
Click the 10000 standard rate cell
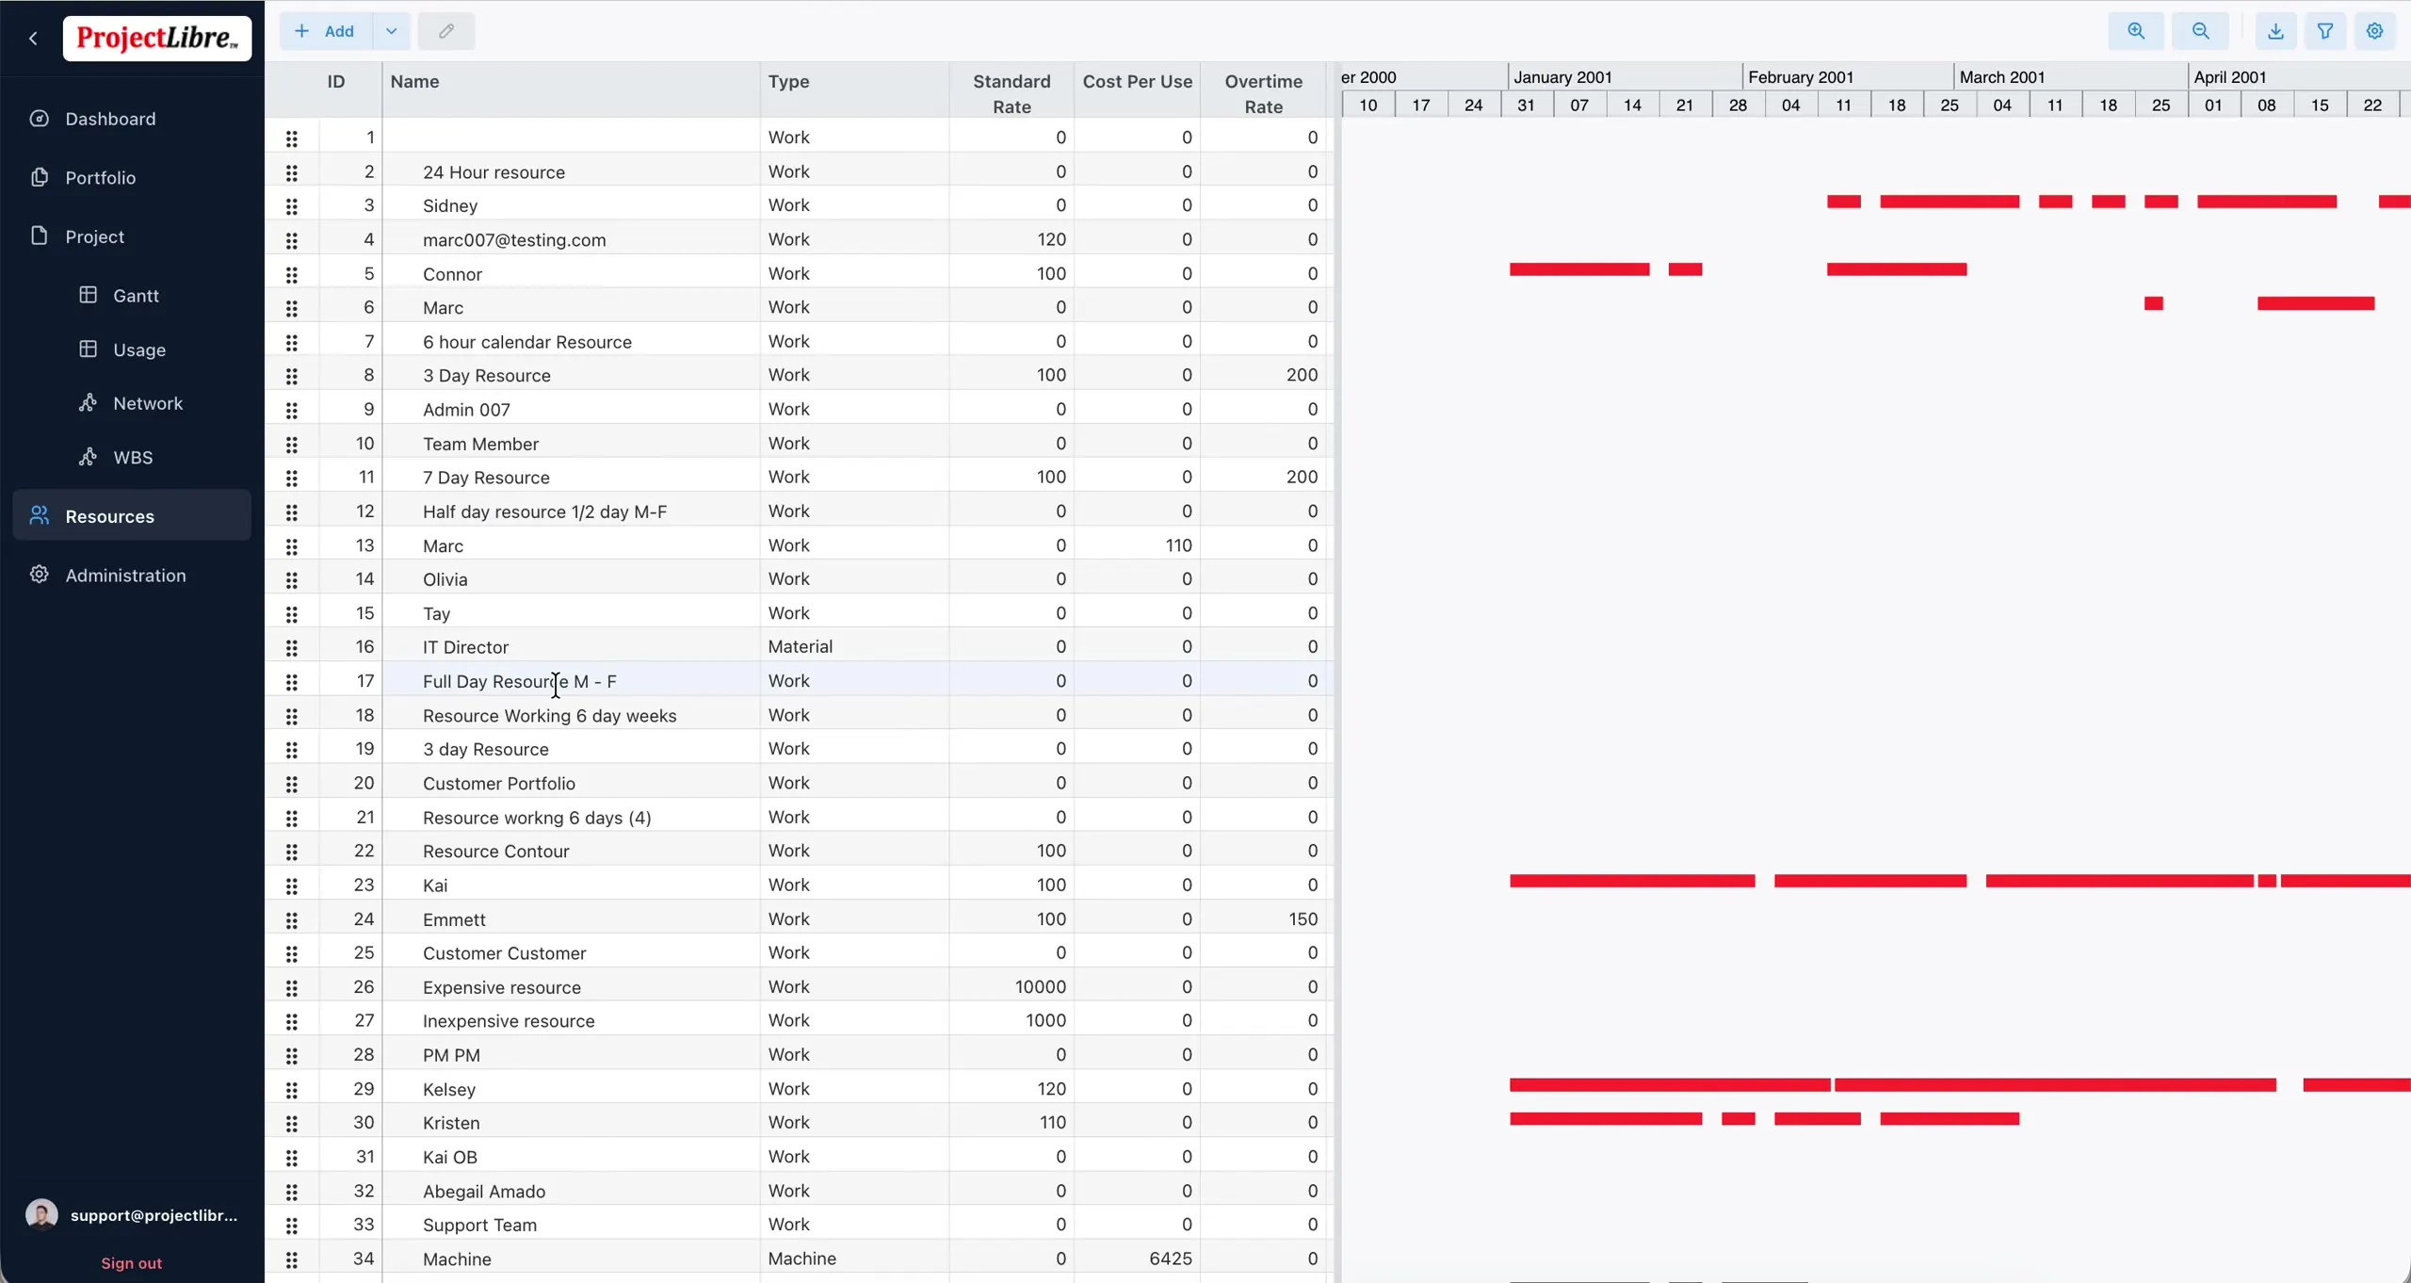coord(1011,986)
